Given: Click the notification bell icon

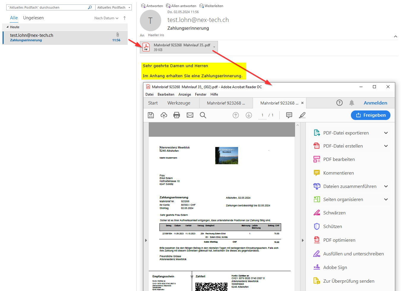Looking at the screenshot, I should [x=352, y=103].
